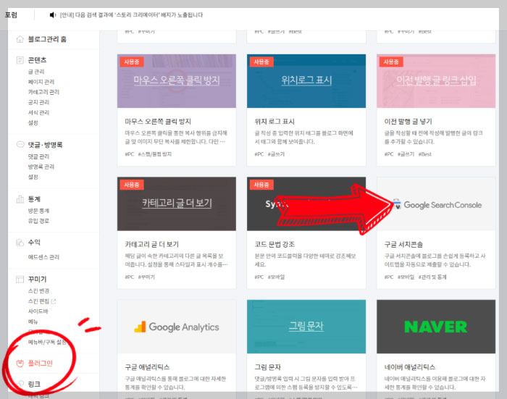507x399 pixels.
Task: Select 스킨 변경 in 꾸미기
Action: tap(38, 291)
